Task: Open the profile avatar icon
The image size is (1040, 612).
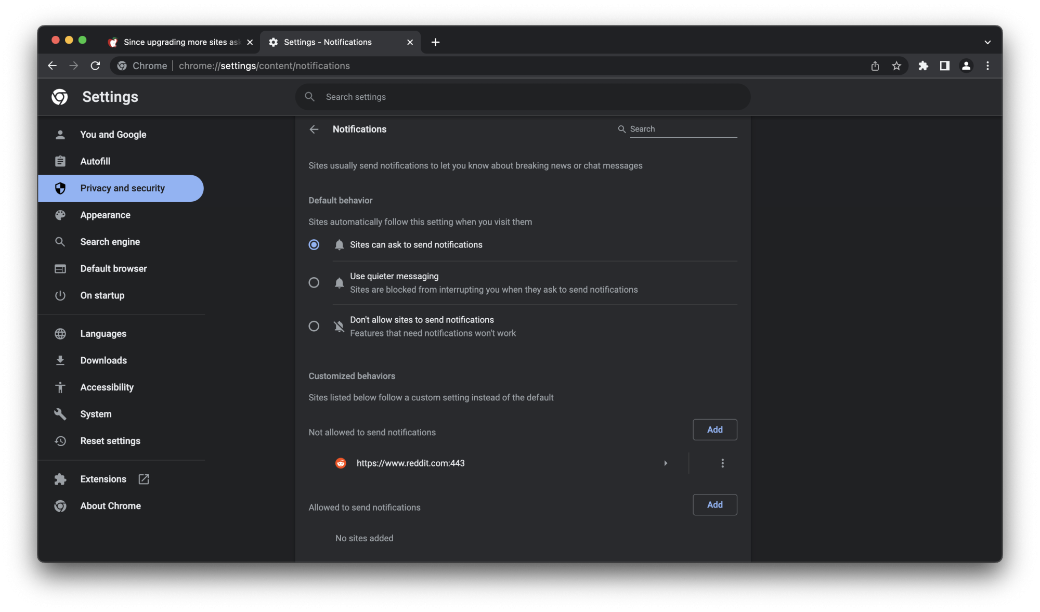Action: pyautogui.click(x=966, y=66)
